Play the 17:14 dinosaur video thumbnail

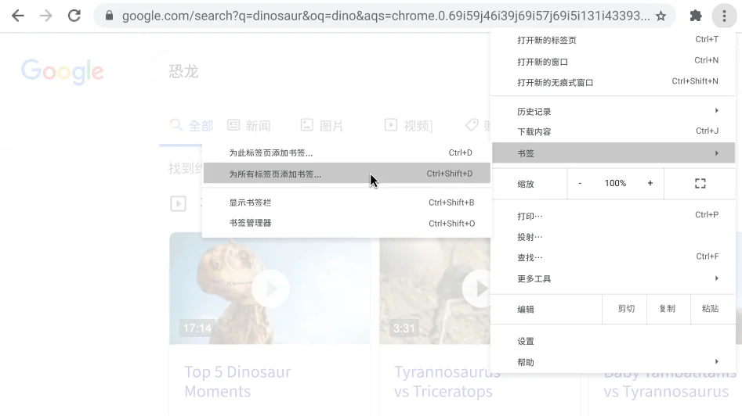270,289
